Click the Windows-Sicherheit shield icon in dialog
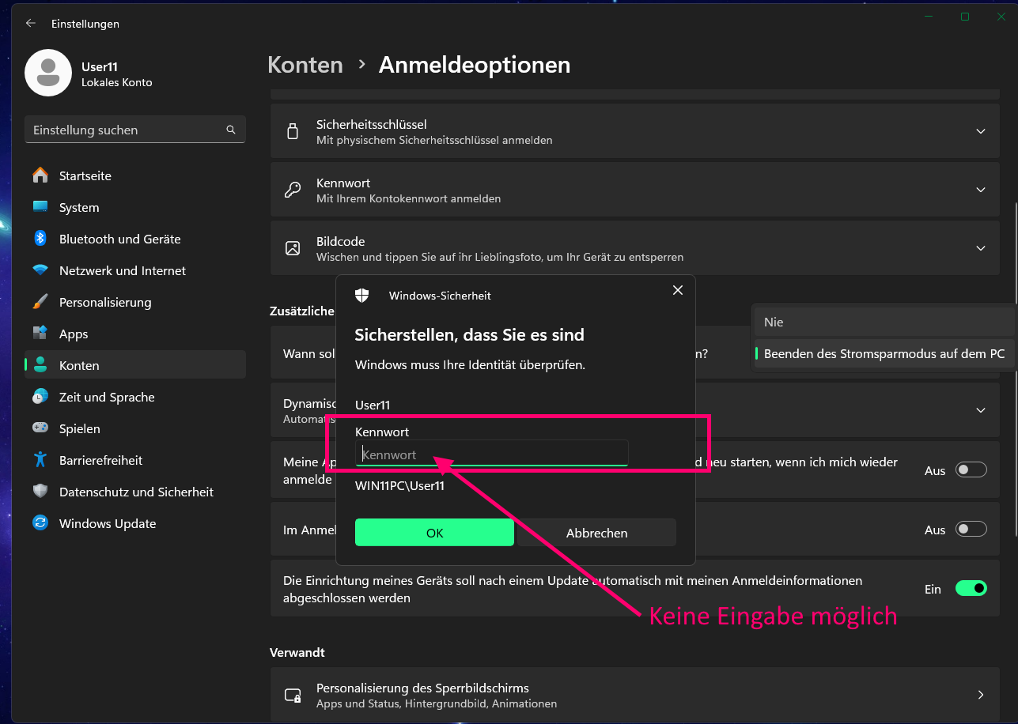 click(362, 295)
